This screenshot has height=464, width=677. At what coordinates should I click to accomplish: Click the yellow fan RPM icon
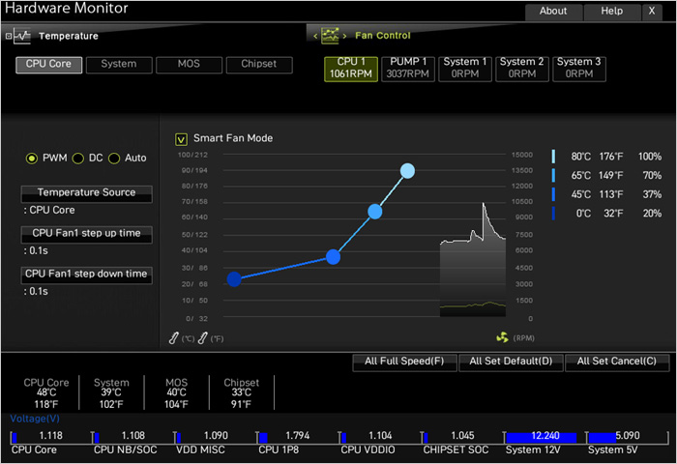[x=501, y=338]
